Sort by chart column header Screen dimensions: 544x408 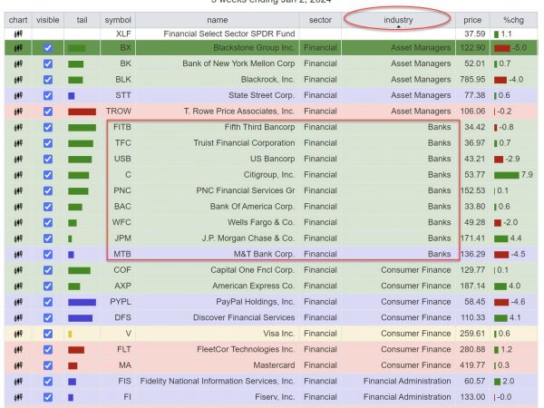click(x=18, y=20)
